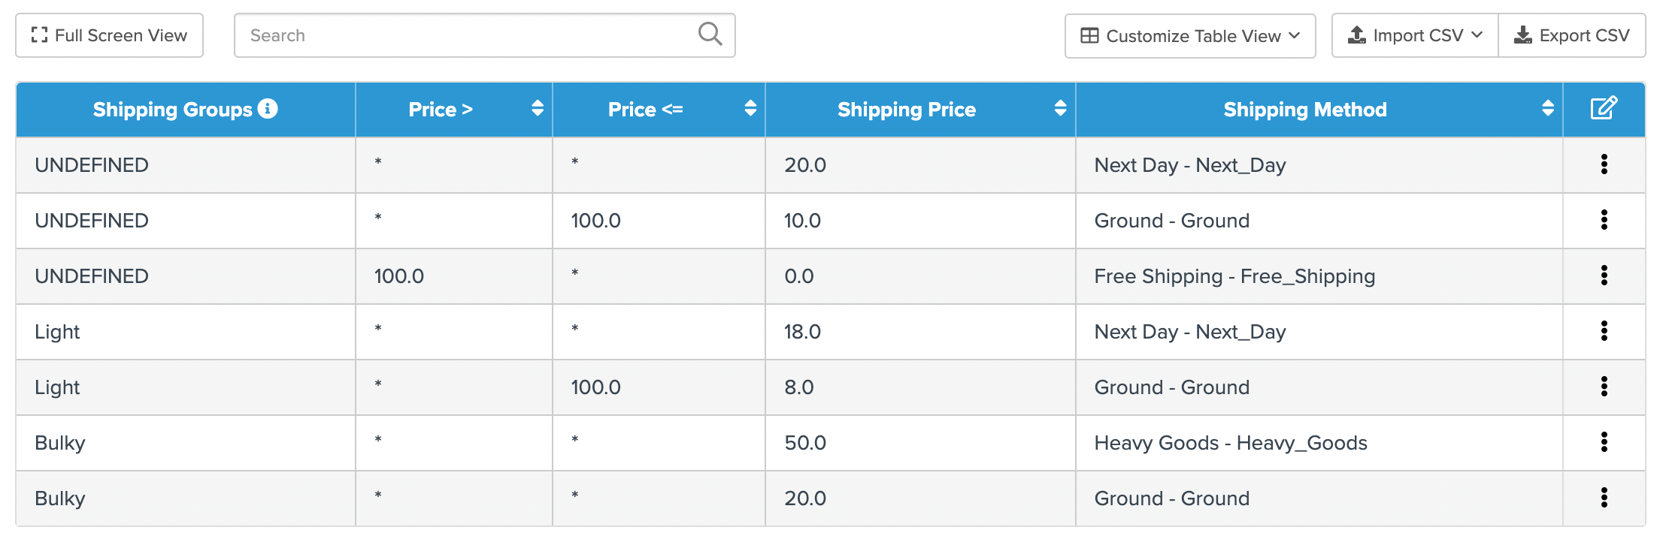This screenshot has width=1663, height=542.
Task: Click the edit table icon in header
Action: click(x=1603, y=108)
